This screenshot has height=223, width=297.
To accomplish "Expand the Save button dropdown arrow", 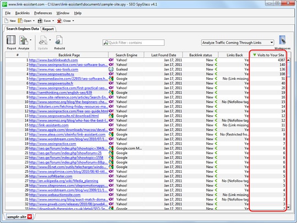I will tap(53, 21).
